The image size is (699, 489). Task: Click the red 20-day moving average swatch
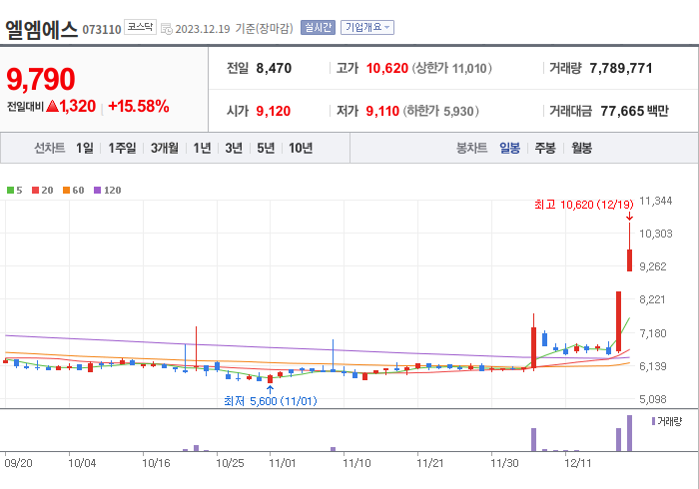click(35, 191)
